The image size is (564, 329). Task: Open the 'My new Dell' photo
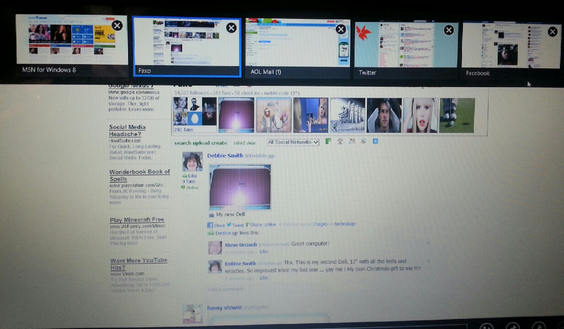(240, 187)
